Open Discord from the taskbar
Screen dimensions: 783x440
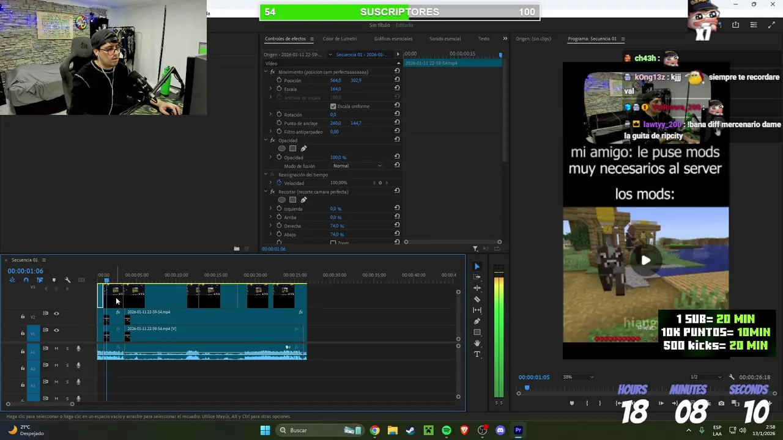pyautogui.click(x=500, y=430)
